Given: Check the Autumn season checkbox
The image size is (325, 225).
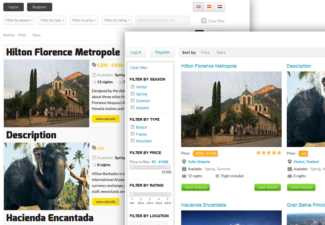Looking at the screenshot, I should pos(132,108).
